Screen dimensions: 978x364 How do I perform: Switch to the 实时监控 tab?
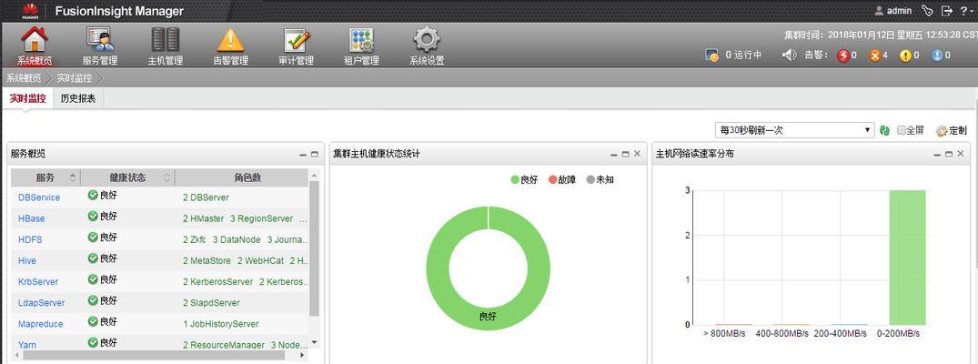pyautogui.click(x=27, y=98)
